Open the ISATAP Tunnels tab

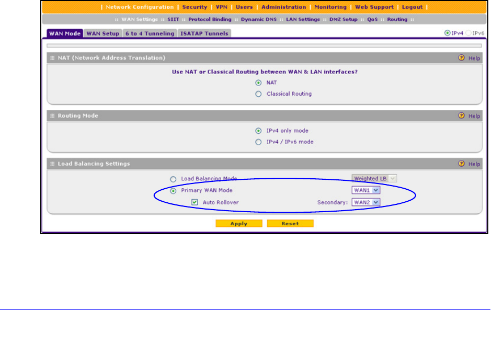[204, 33]
